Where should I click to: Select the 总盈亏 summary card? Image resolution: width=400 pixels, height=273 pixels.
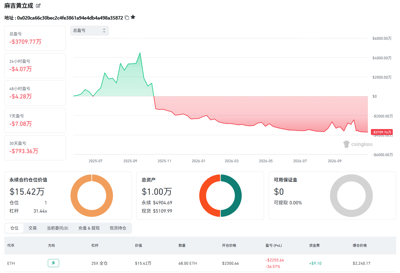(x=35, y=38)
